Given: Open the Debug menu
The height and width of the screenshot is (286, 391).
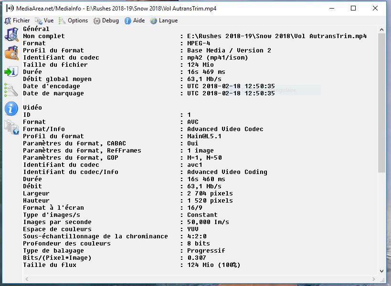Looking at the screenshot, I should pos(106,20).
